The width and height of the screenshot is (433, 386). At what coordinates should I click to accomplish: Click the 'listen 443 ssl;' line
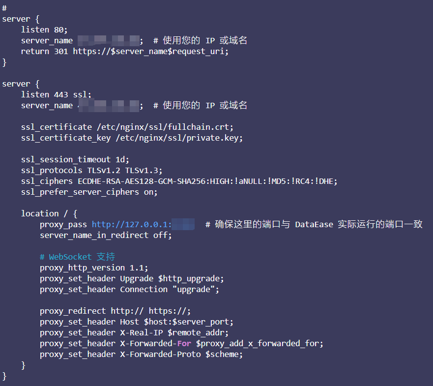point(56,94)
